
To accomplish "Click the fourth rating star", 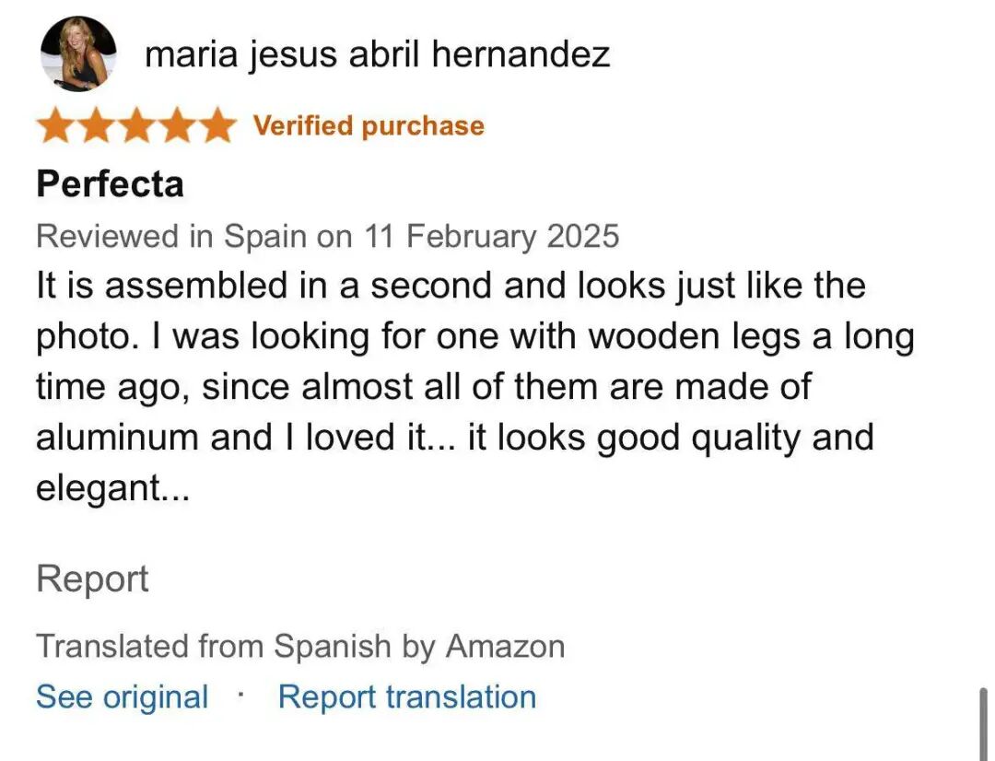I will point(176,126).
